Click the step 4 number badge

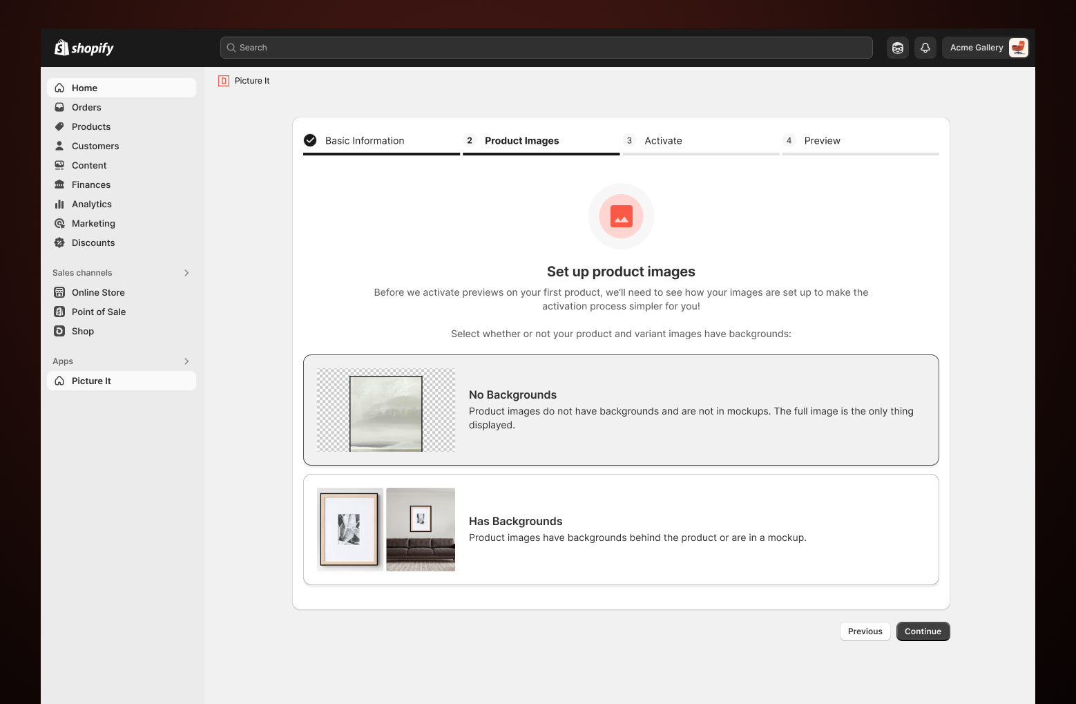coord(789,140)
